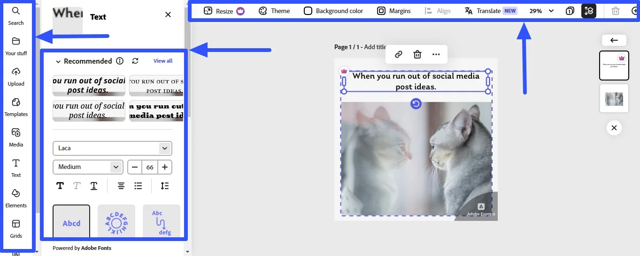Screen dimensions: 640x256
Task: Open Background color picker
Action: click(x=333, y=11)
